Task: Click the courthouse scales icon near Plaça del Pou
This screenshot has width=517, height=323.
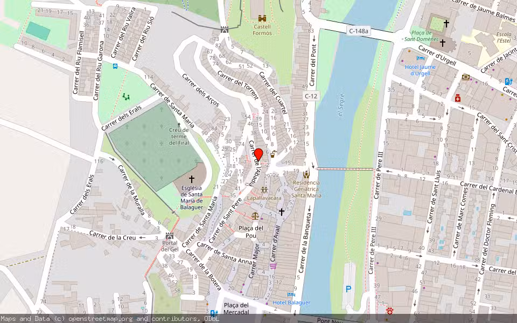Action: click(254, 215)
